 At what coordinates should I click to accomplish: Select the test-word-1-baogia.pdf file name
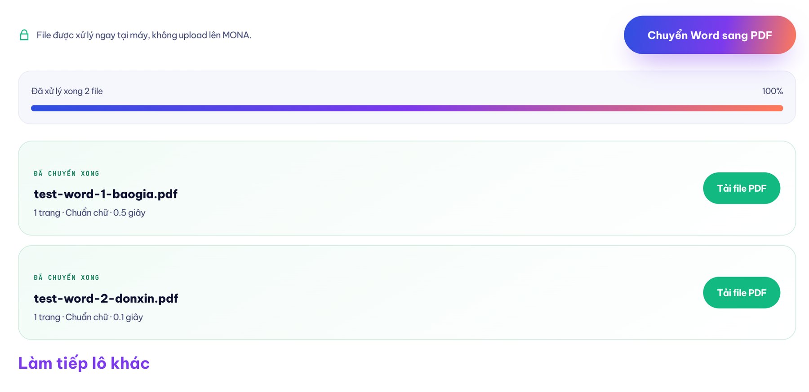coord(106,194)
